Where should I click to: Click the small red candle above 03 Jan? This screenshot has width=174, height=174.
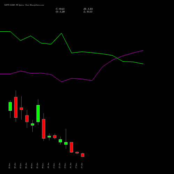(21, 109)
